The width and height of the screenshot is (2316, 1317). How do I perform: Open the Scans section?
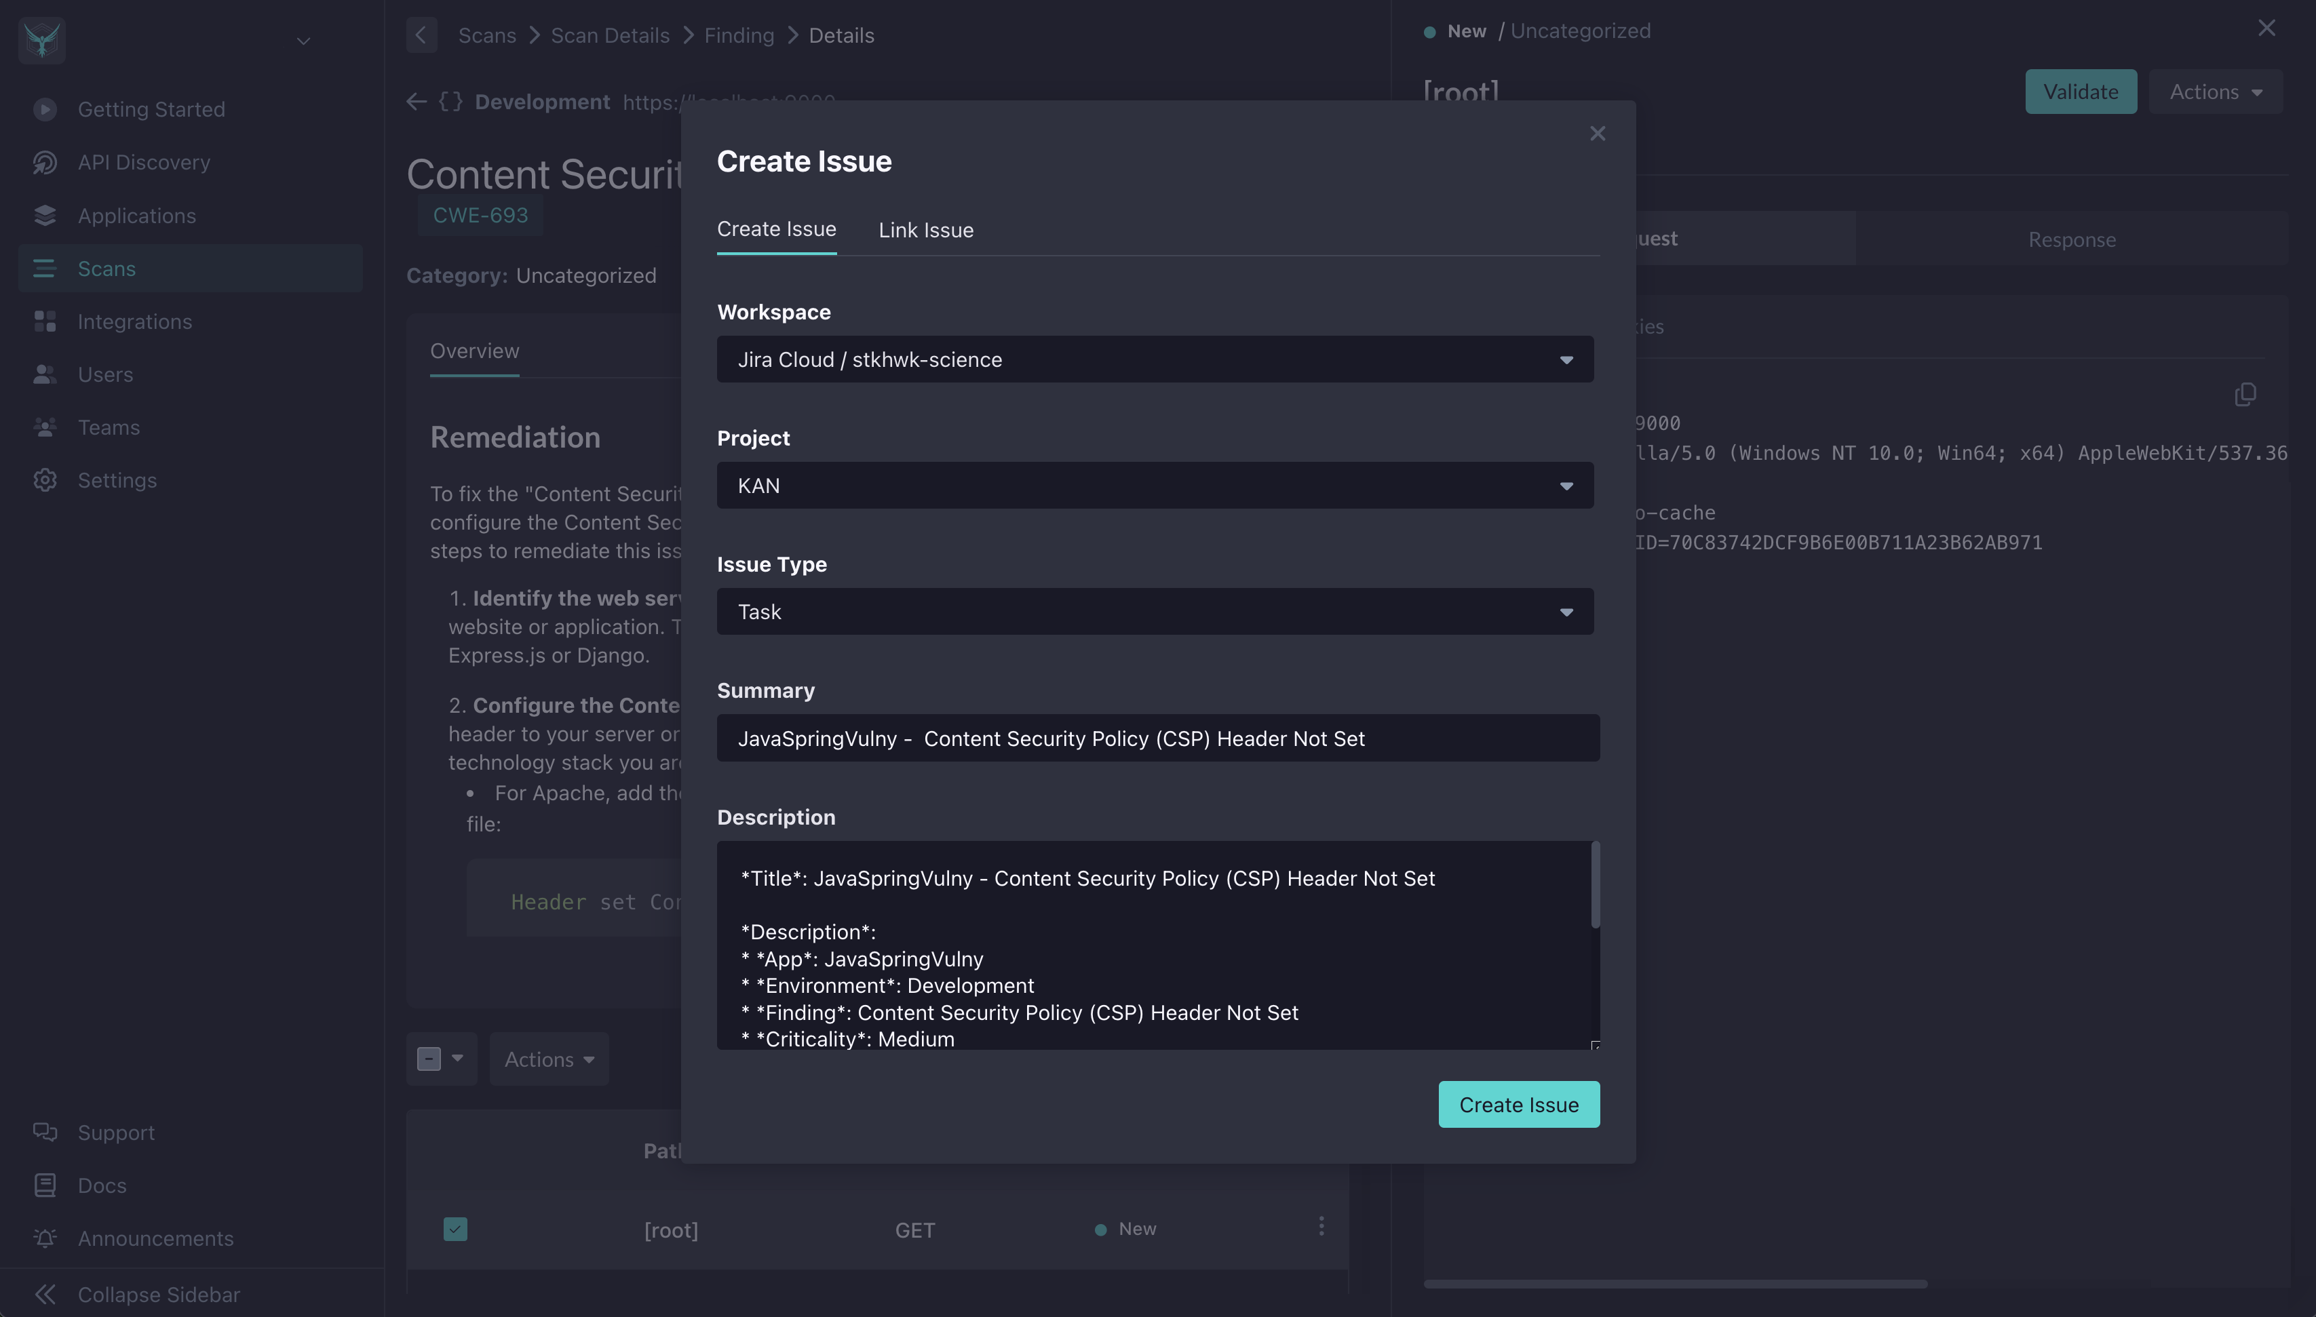pyautogui.click(x=106, y=268)
